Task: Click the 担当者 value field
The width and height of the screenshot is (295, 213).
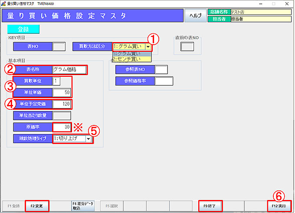Action: (x=261, y=19)
